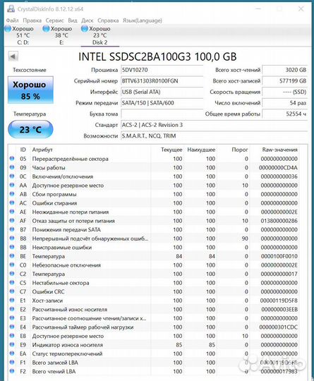Click status icon for Ошибки CRC row
314x381 pixels.
coord(12,291)
